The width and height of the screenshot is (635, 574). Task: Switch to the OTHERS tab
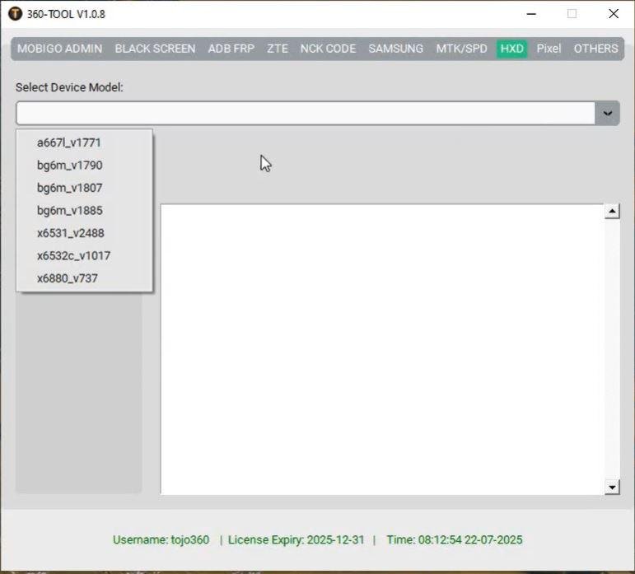click(x=595, y=49)
